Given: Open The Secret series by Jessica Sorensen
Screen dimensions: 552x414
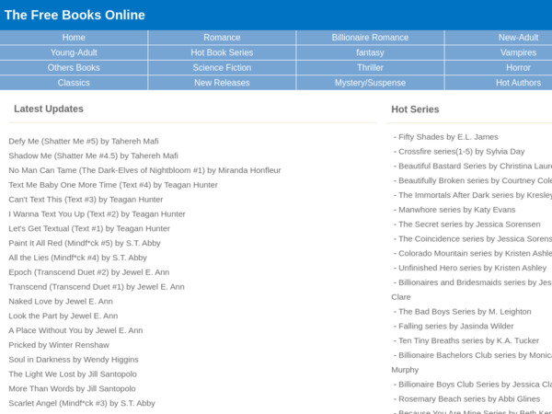Looking at the screenshot, I should click(x=469, y=224).
